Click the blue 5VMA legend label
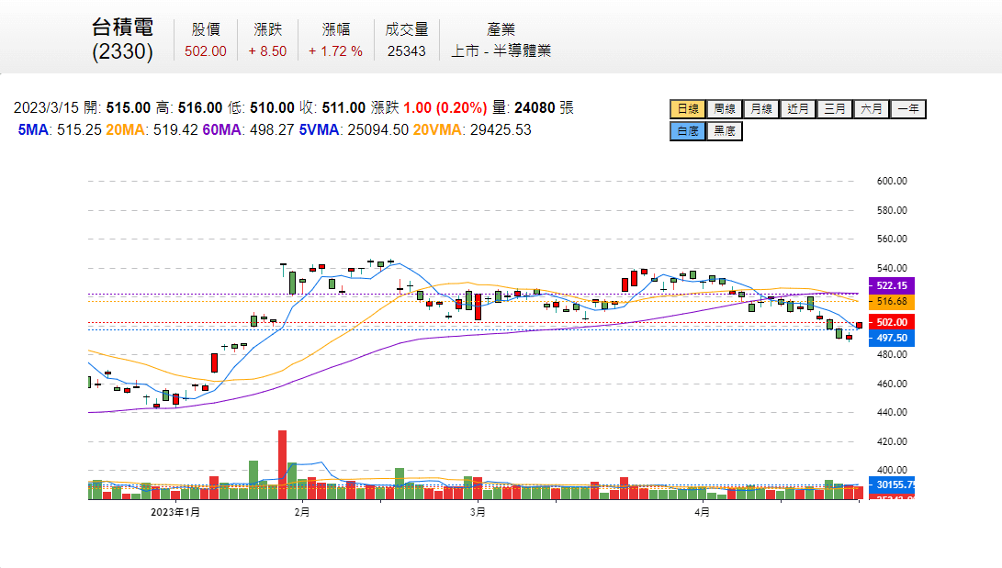The image size is (1002, 568). (x=319, y=130)
